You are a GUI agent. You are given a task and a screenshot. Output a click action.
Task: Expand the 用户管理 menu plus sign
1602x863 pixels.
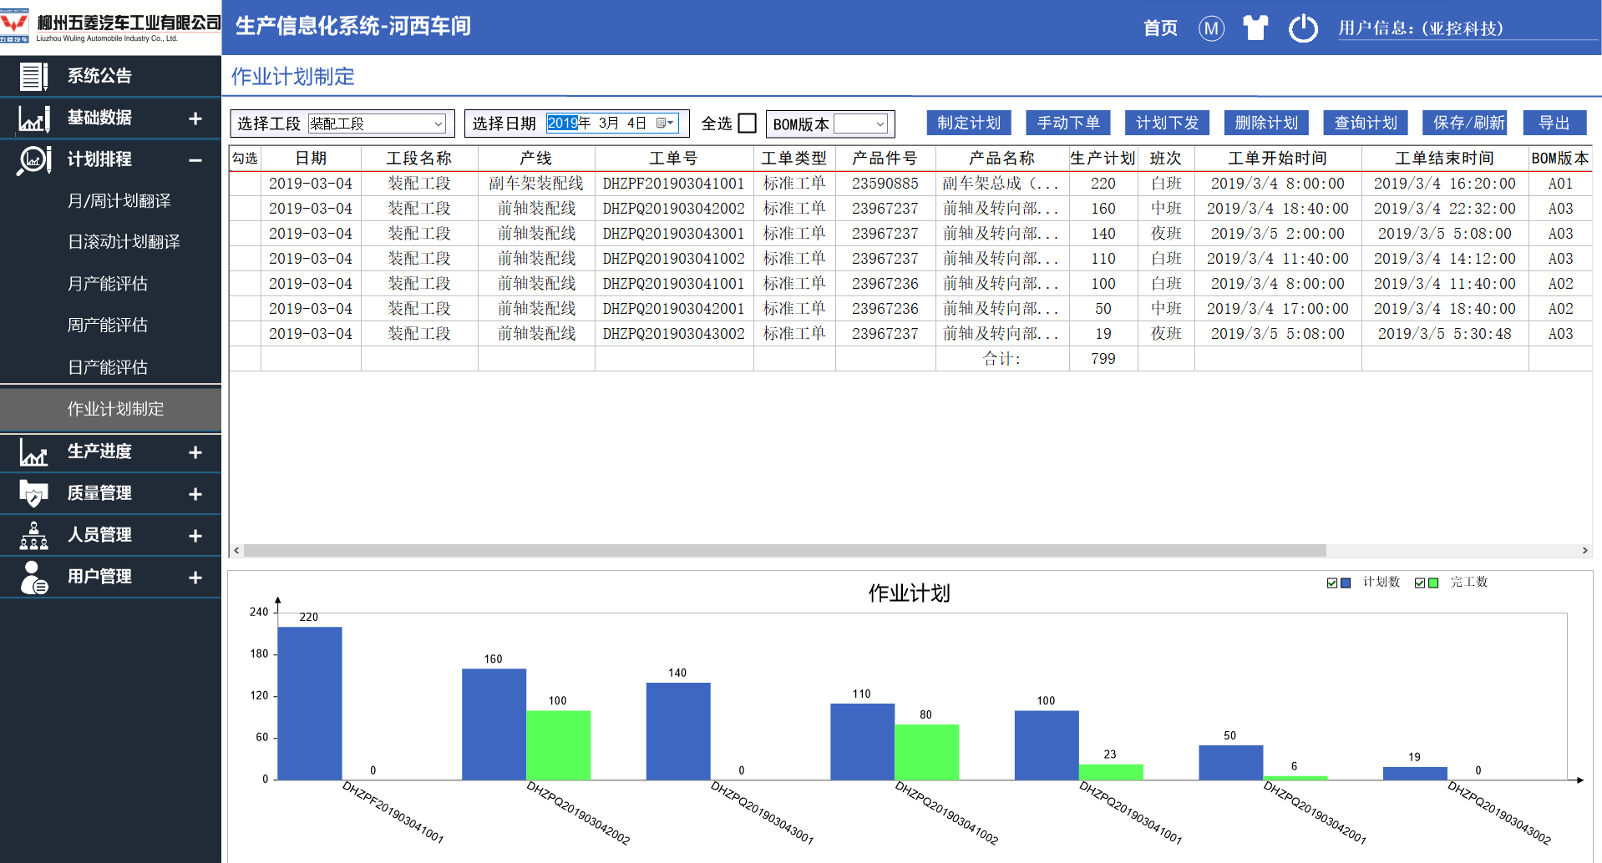195,578
